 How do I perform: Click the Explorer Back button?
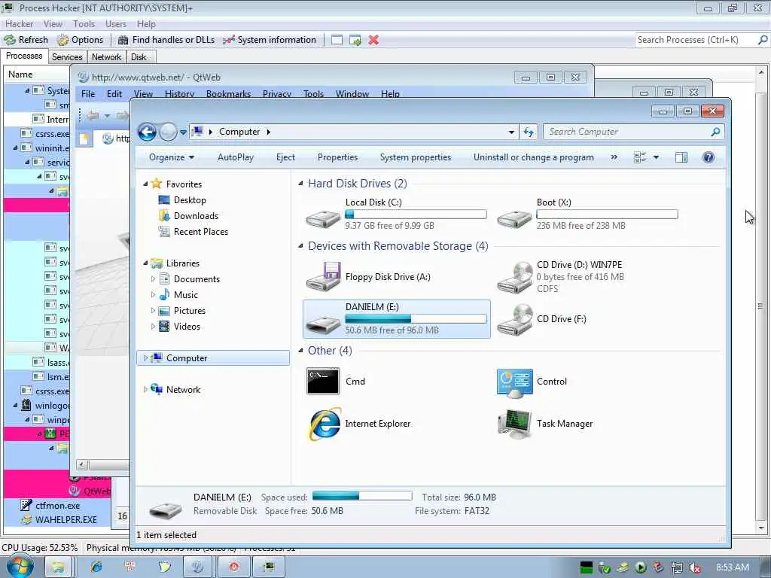(147, 132)
